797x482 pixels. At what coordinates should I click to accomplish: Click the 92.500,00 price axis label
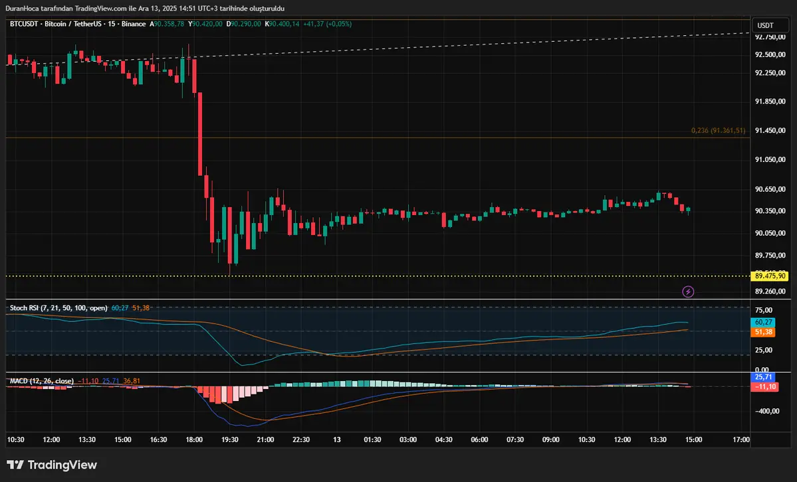tap(770, 55)
